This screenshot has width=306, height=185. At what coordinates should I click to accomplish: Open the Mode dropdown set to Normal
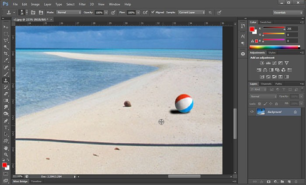click(69, 12)
